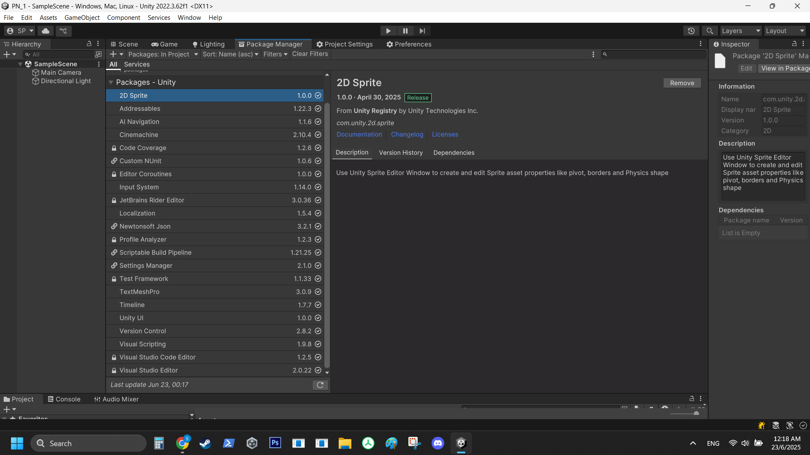Click Clear Filters

coord(310,54)
